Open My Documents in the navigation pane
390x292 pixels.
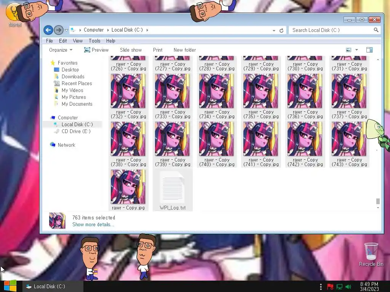[x=77, y=104]
